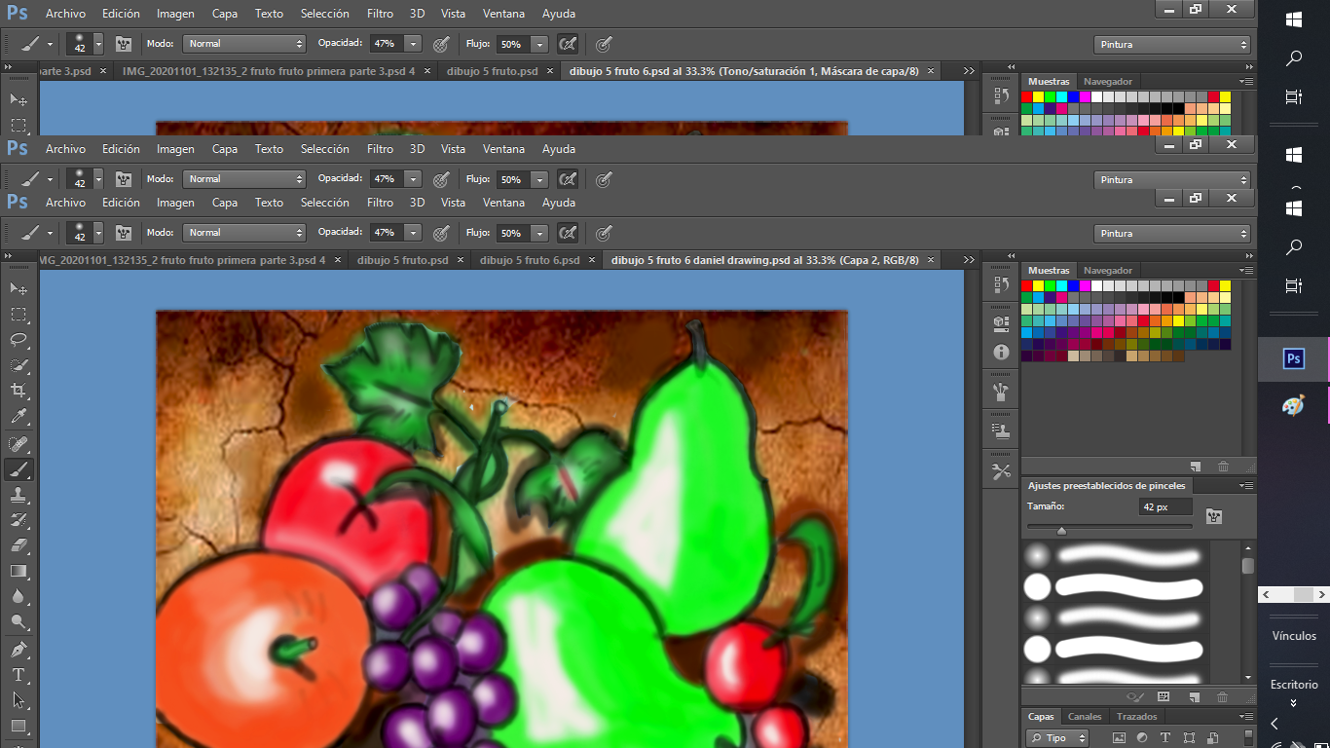Open Capa menu in front window
The height and width of the screenshot is (748, 1330).
(225, 203)
